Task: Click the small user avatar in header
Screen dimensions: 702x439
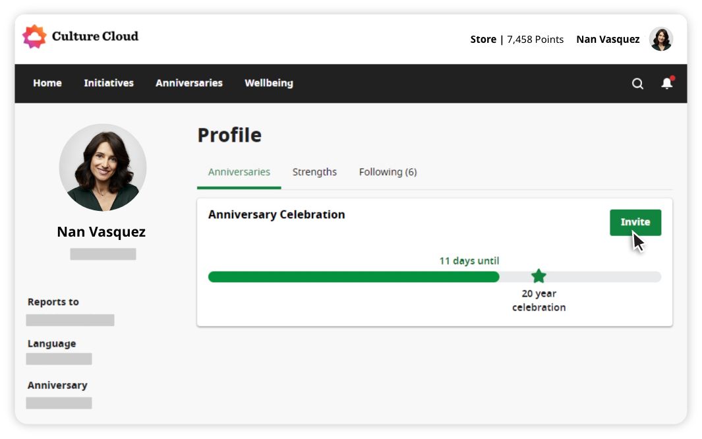Action: click(x=661, y=39)
